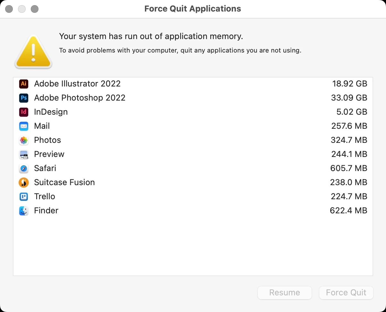386x312 pixels.
Task: Select Adobe Illustrator 2022 name in list
Action: click(x=77, y=84)
